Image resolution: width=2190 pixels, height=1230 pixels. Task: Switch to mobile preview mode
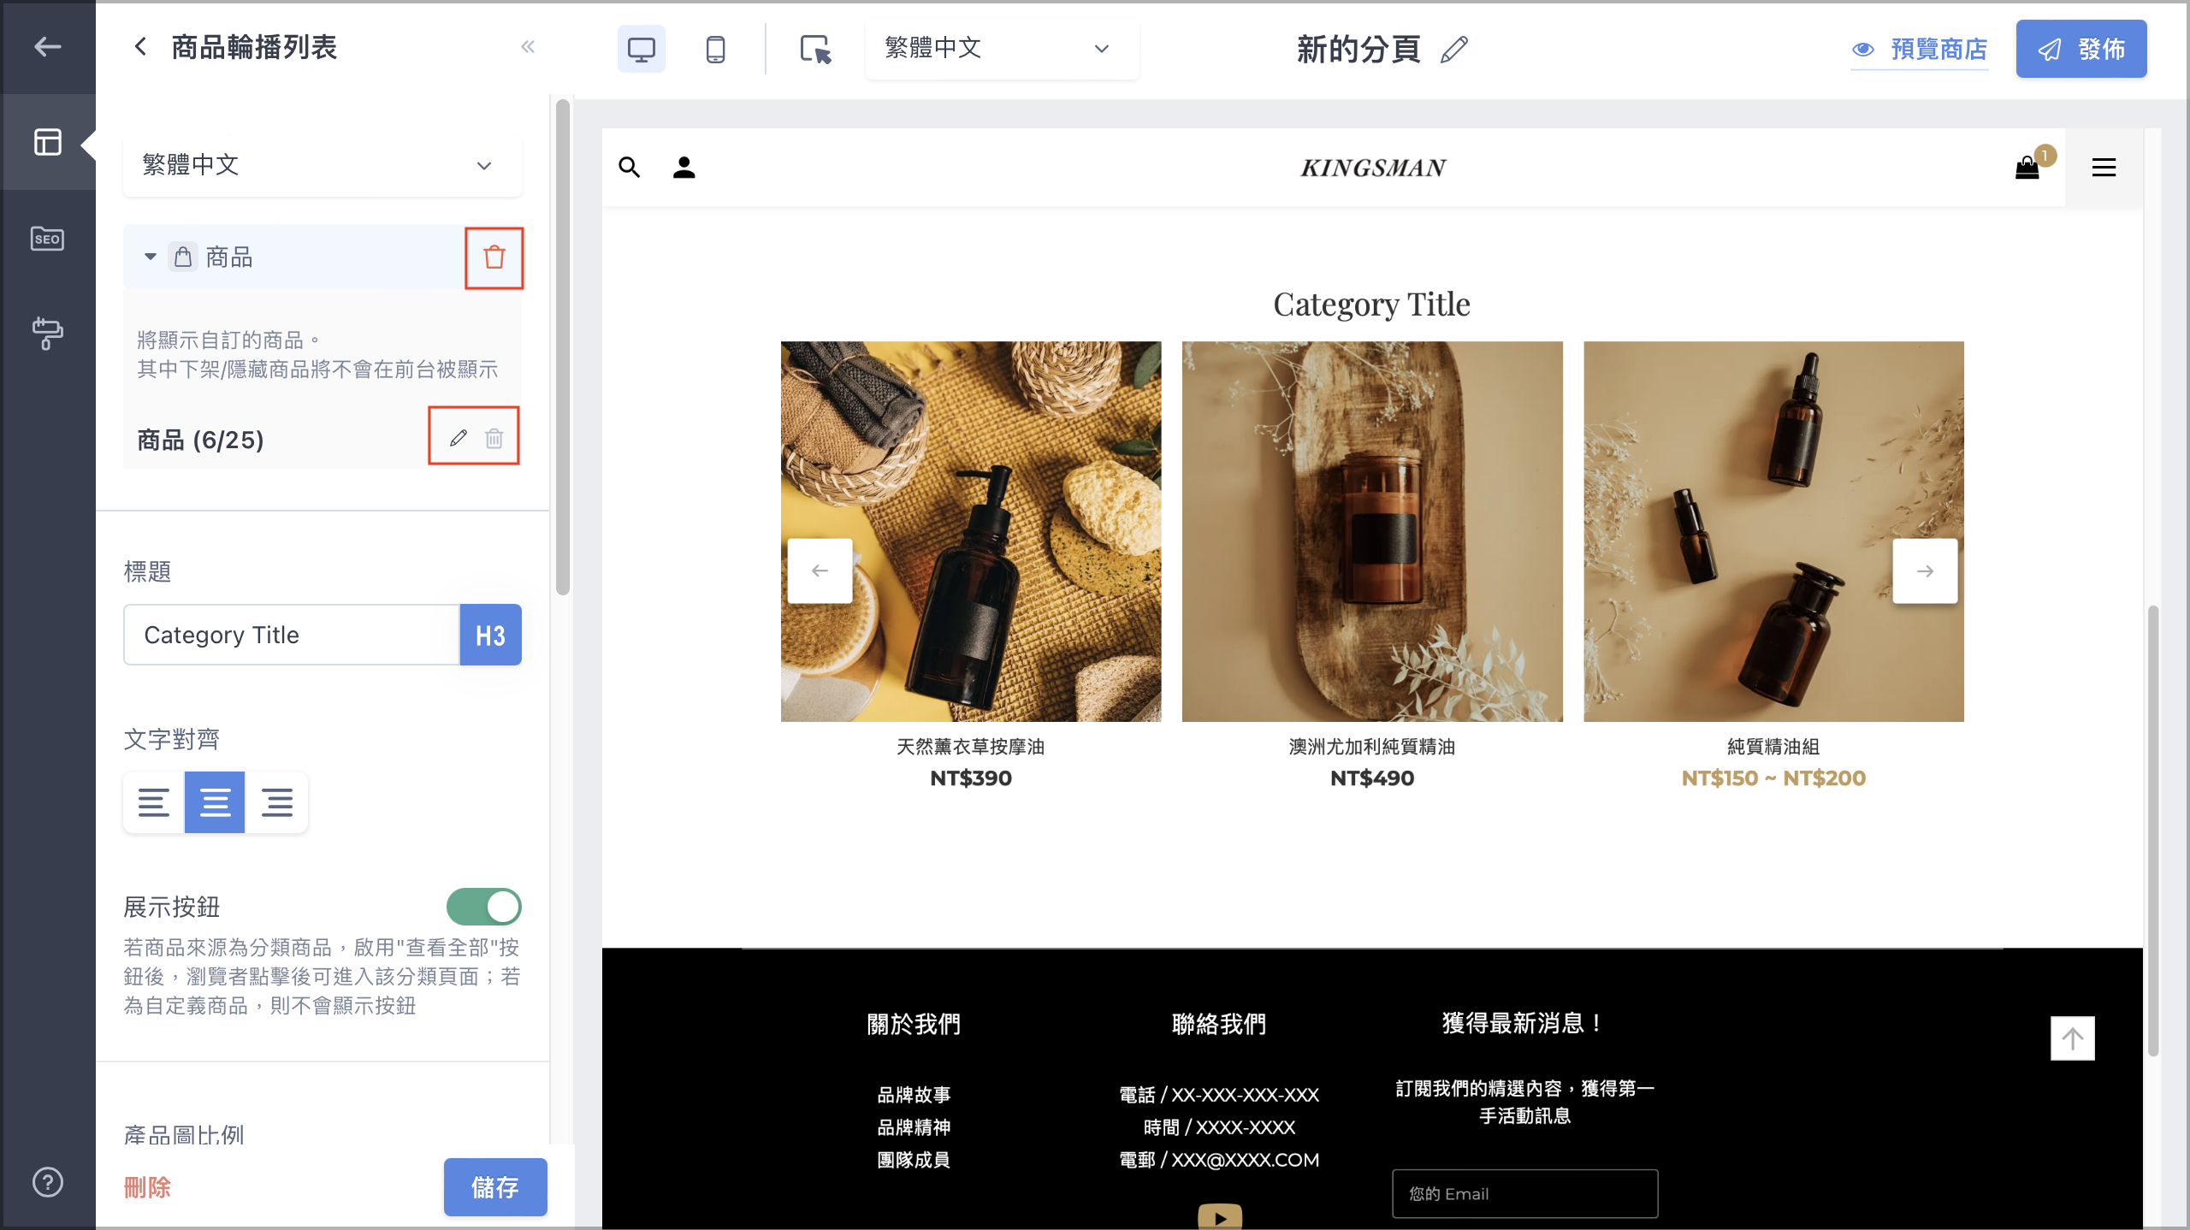[x=715, y=49]
